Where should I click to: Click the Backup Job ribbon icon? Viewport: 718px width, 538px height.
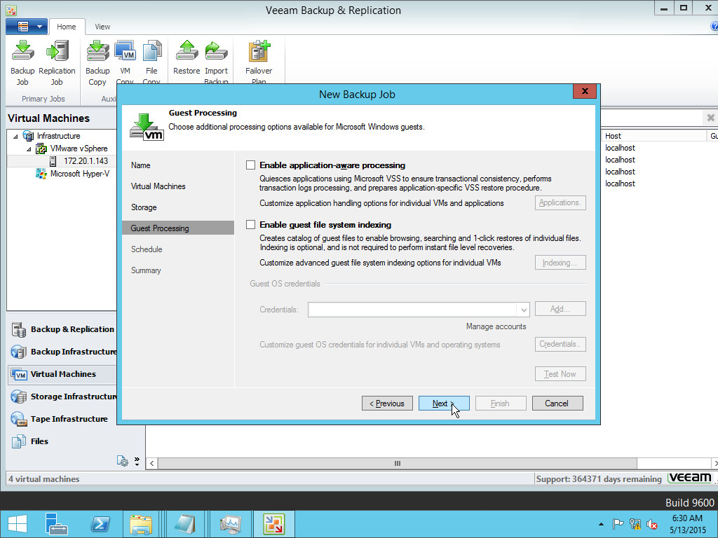coord(22,62)
